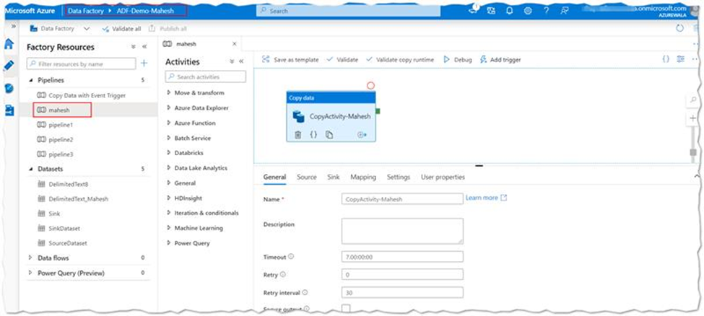704x316 pixels.
Task: Open notifications bell icon
Action: (509, 10)
